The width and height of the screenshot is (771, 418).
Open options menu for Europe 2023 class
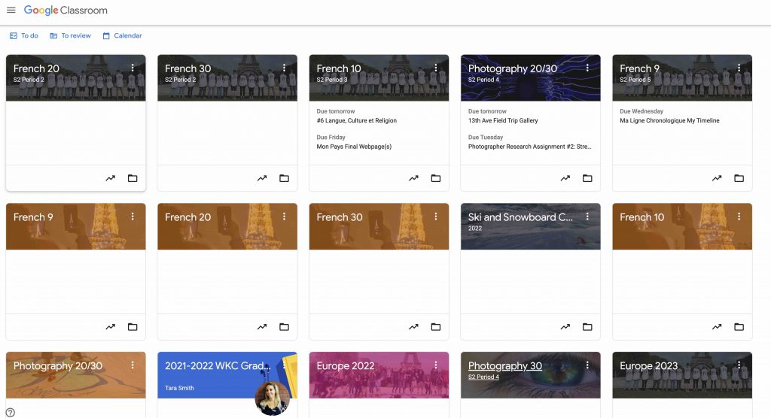[x=739, y=365]
